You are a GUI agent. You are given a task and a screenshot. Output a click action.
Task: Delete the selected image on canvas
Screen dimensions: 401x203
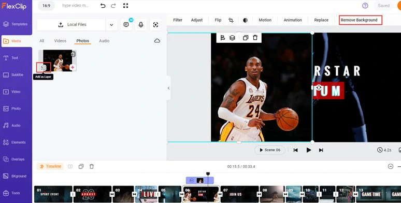tap(255, 38)
